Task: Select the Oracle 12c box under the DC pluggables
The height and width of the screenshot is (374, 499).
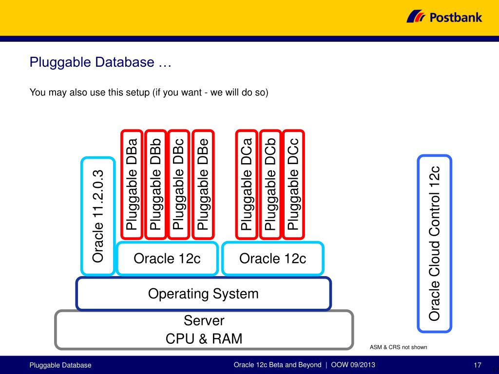Action: coord(273,259)
